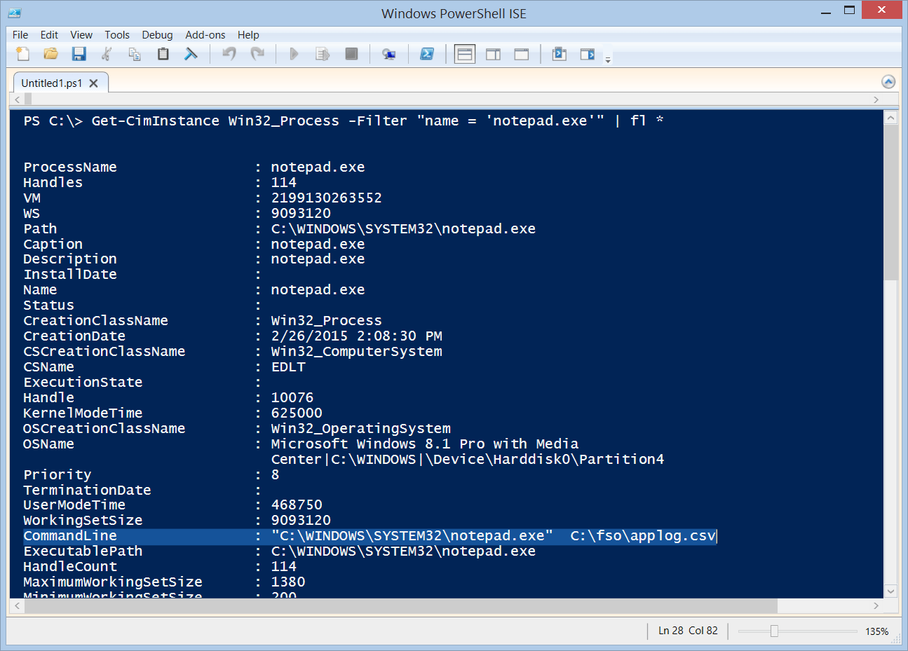This screenshot has width=908, height=651.
Task: Toggle Show Script Pane Right layout
Action: [493, 53]
